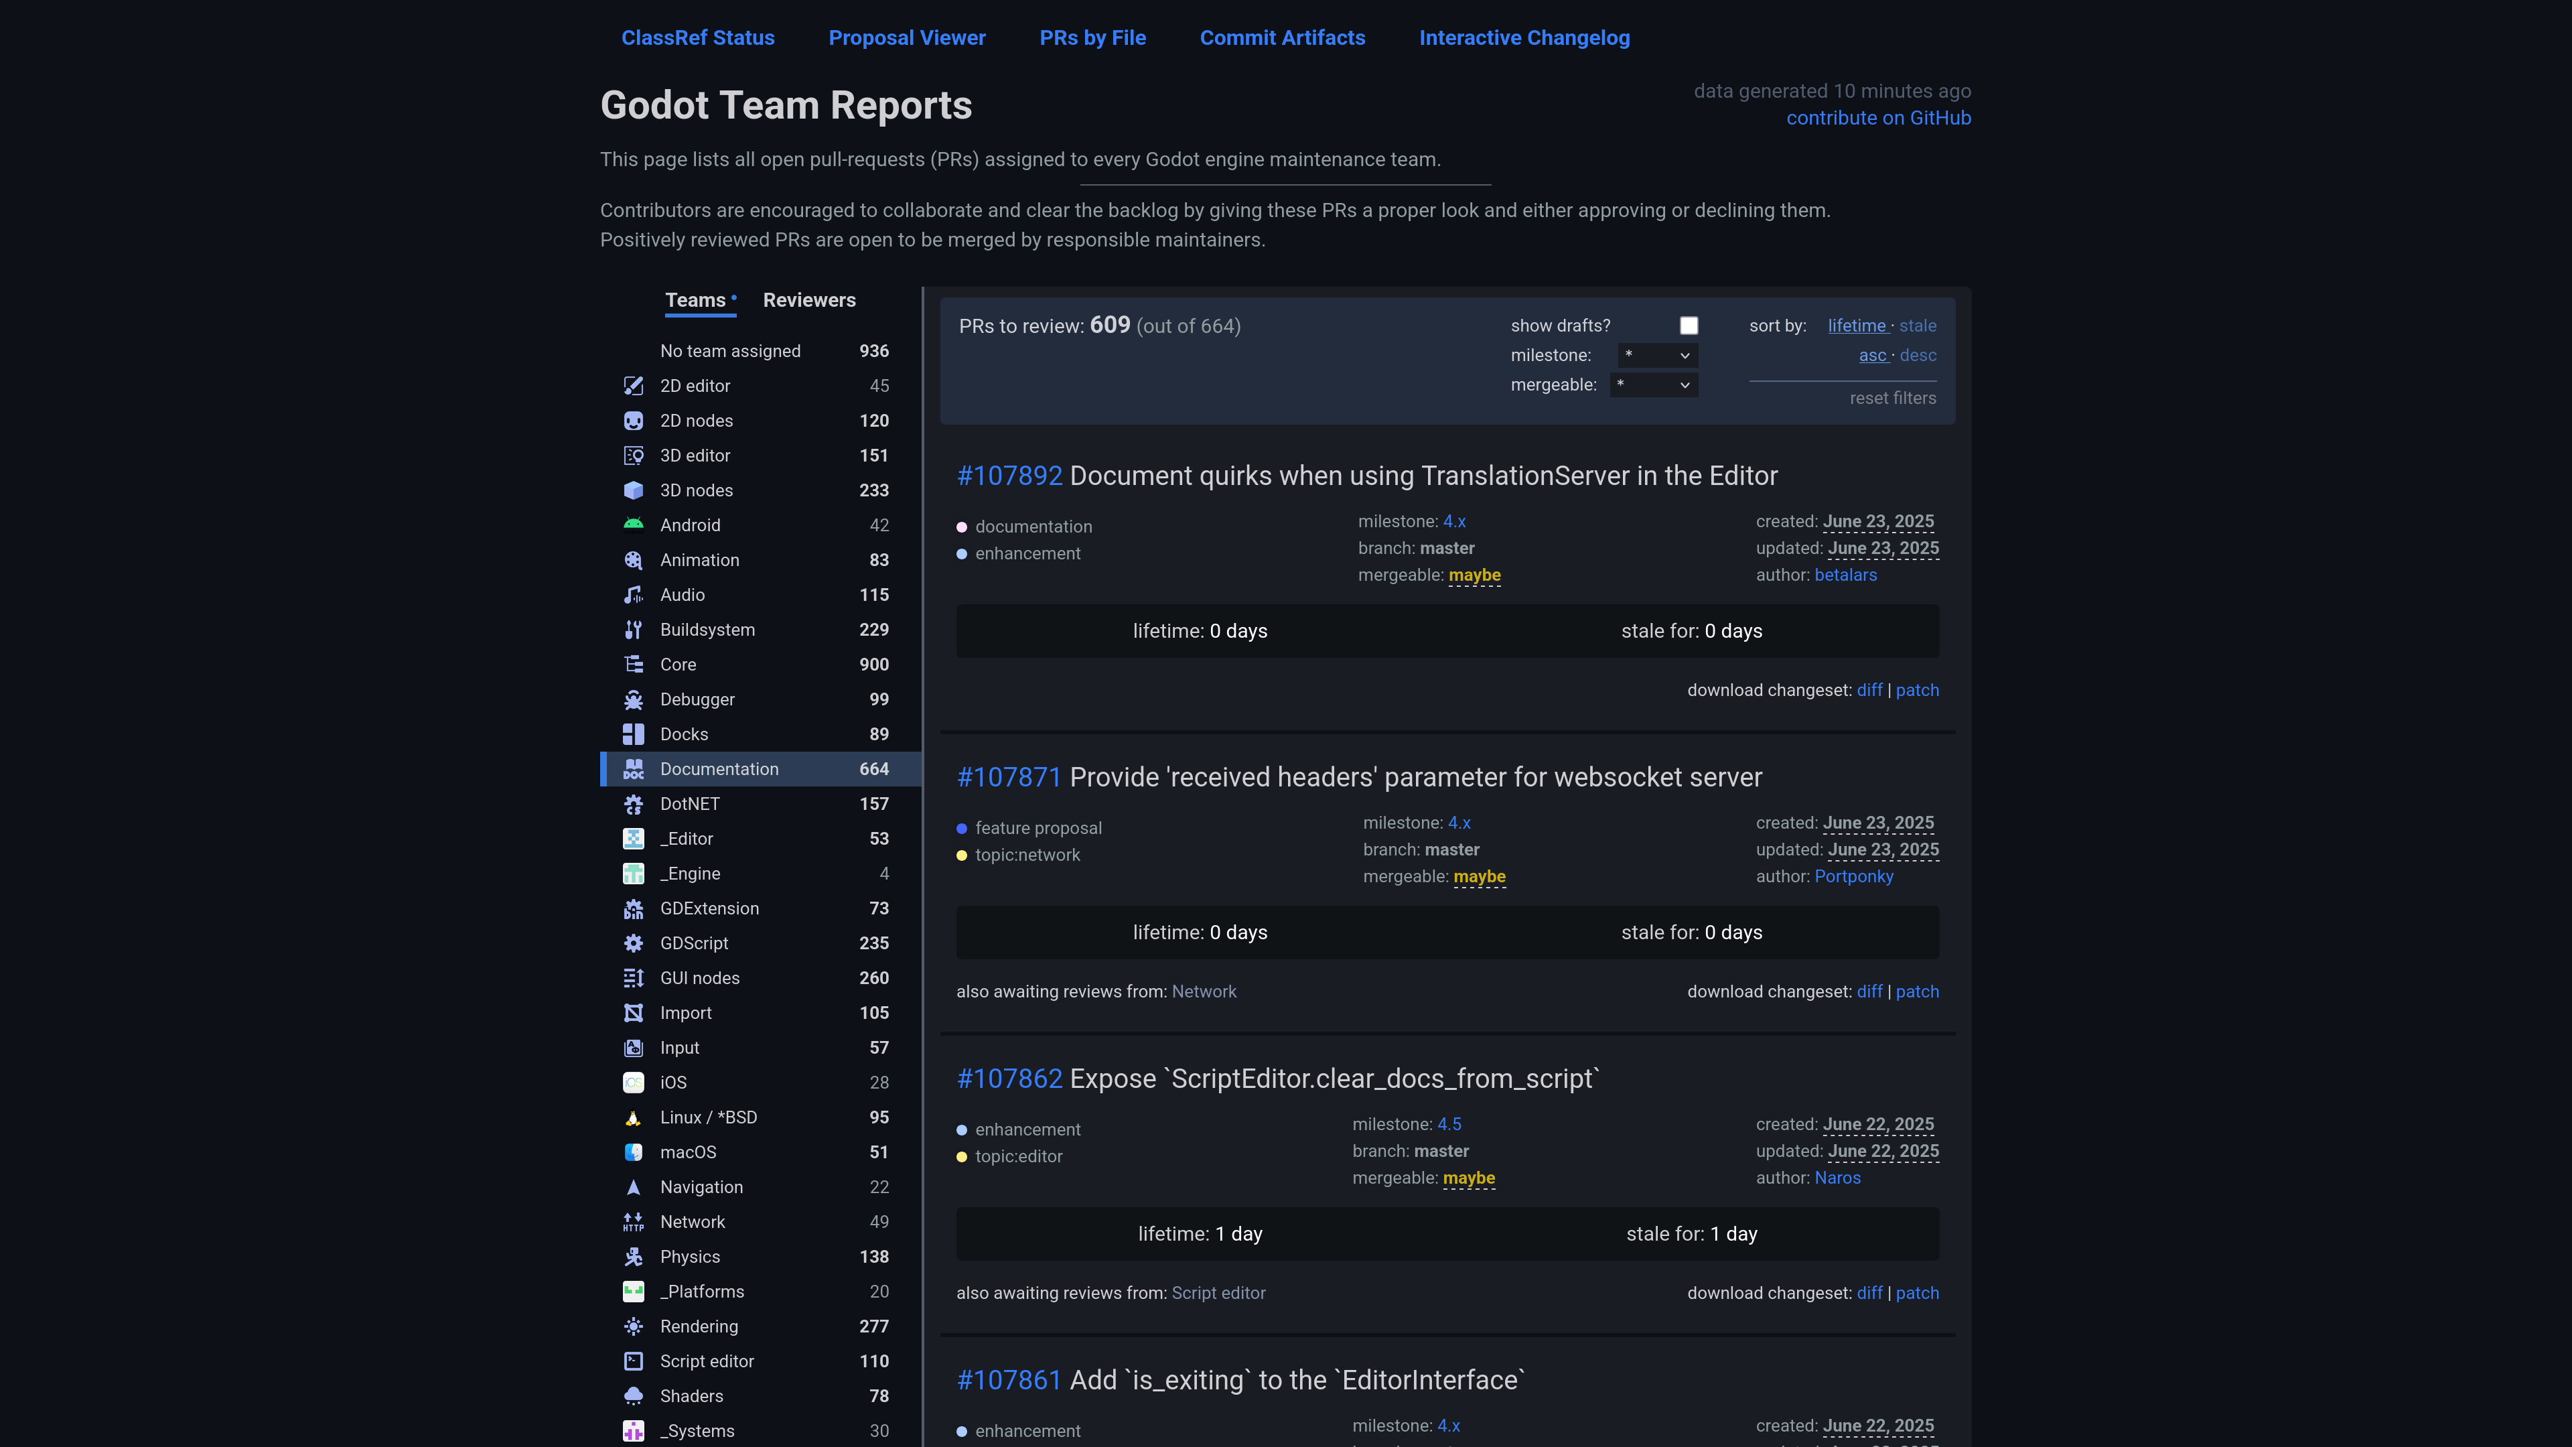Click the Debugger bug icon
2572x1447 pixels.
tap(633, 699)
